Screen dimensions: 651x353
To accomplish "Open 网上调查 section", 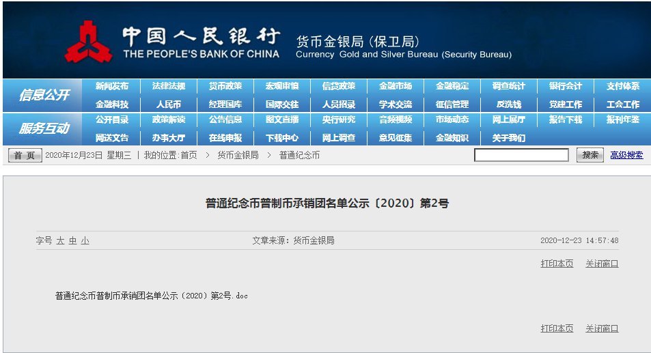I will point(339,138).
